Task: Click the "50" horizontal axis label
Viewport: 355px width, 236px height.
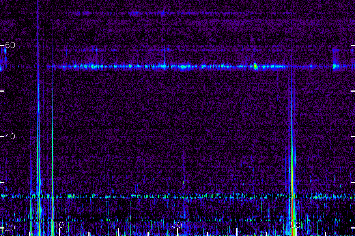Action: point(295,225)
